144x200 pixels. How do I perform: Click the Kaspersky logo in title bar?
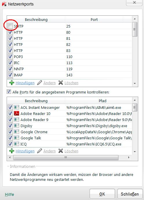tap(4, 4)
